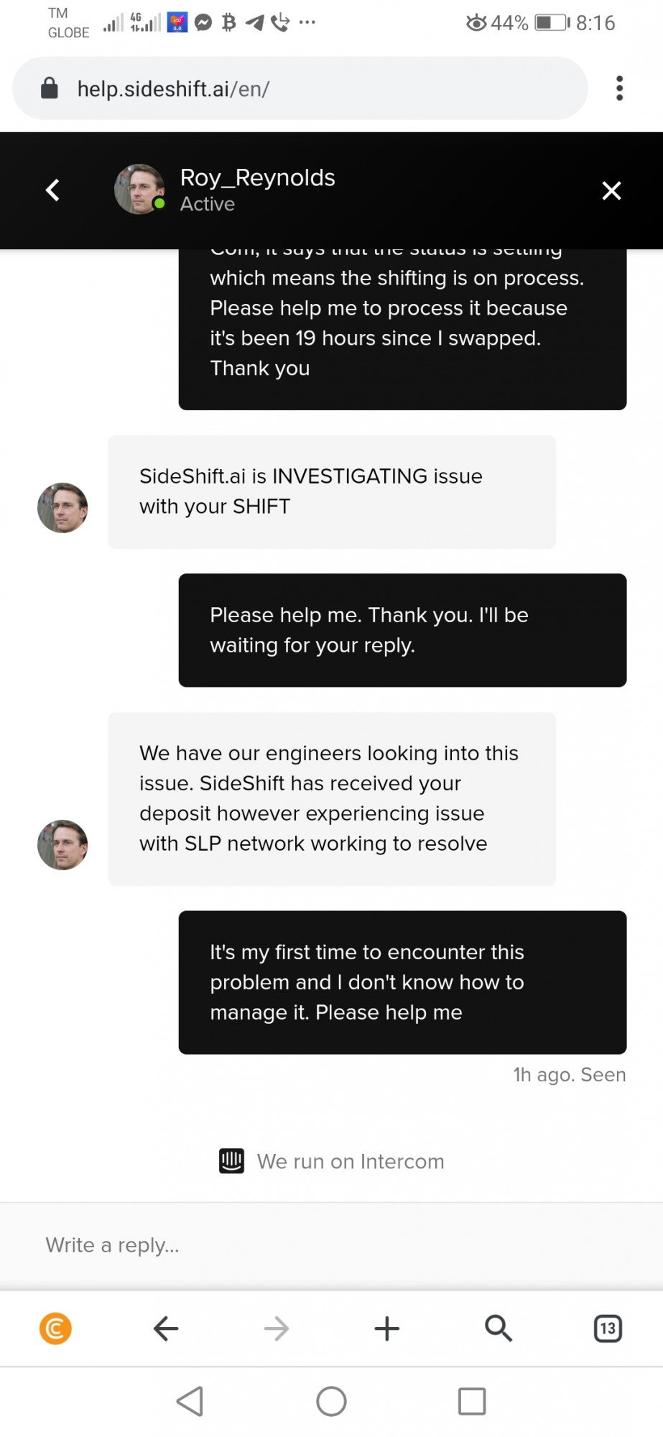This screenshot has height=1437, width=663.
Task: Tap avatar beside INVESTIGATING issue message
Action: point(62,508)
